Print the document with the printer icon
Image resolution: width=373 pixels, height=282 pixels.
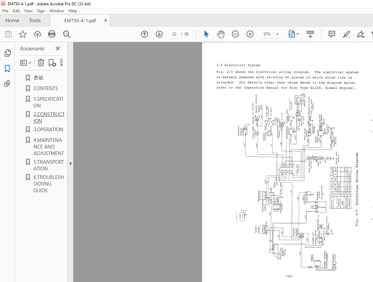pos(52,34)
